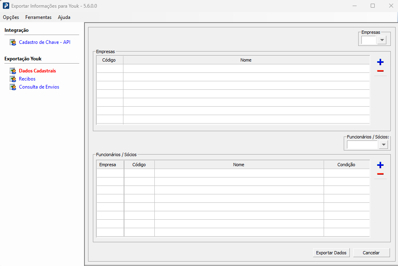This screenshot has height=266, width=398.
Task: Go to Recibos section
Action: click(27, 79)
